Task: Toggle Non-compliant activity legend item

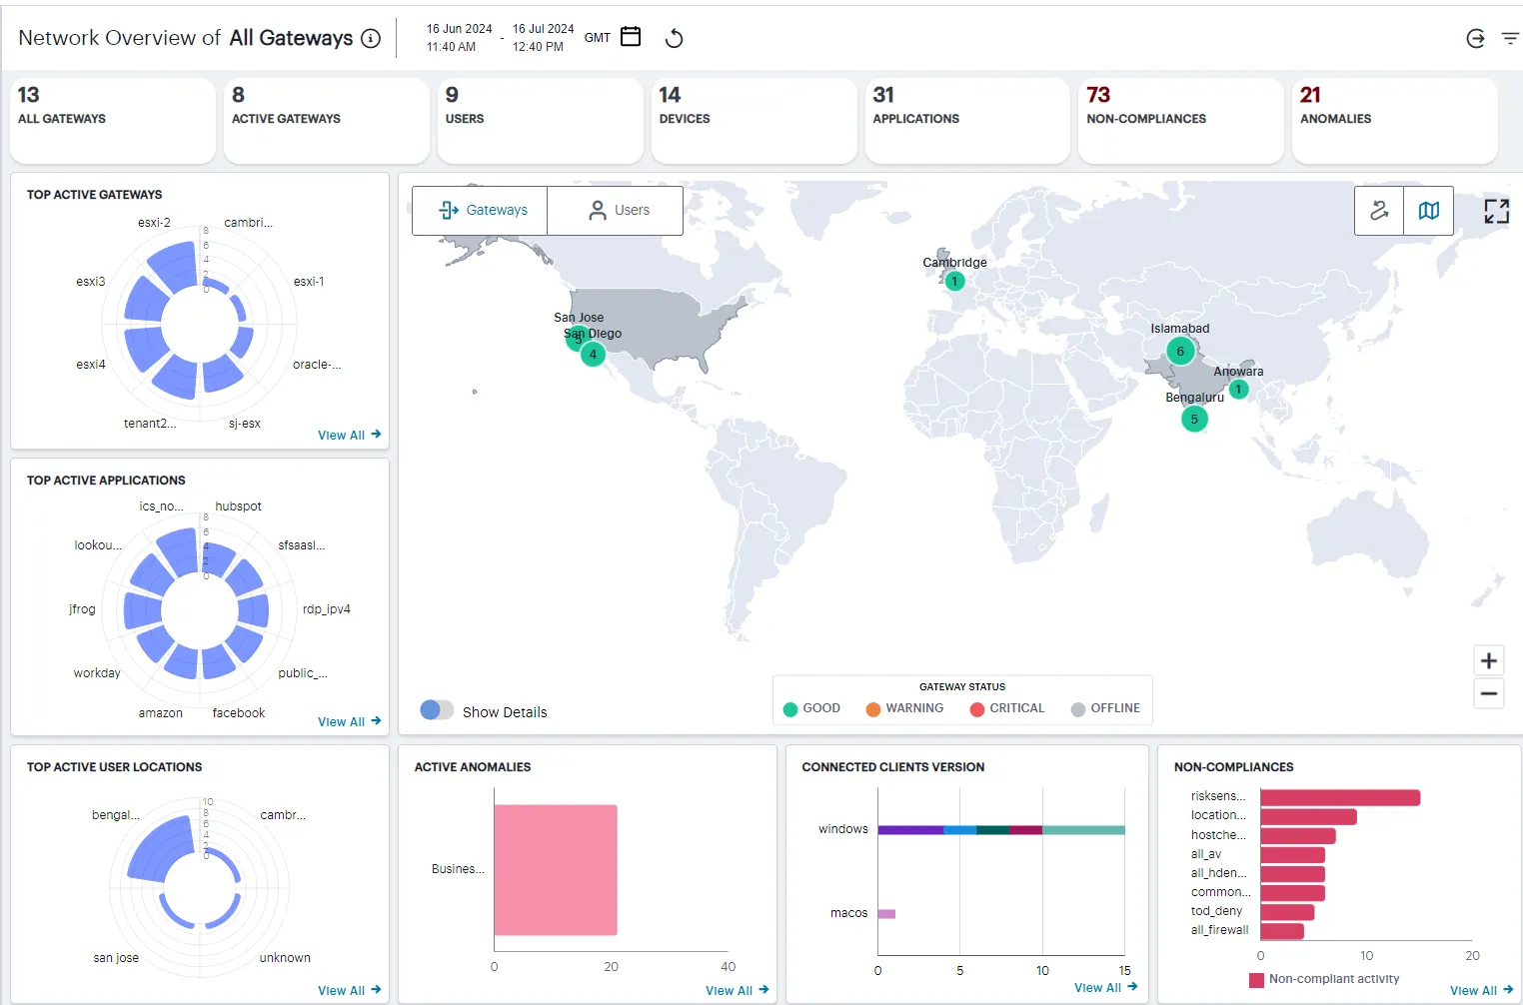Action: 1324,979
